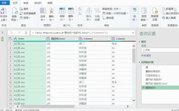Open query 属性 (Properties)
Image resolution: width=179 pixels, height=111 pixels.
[x=24, y=9]
